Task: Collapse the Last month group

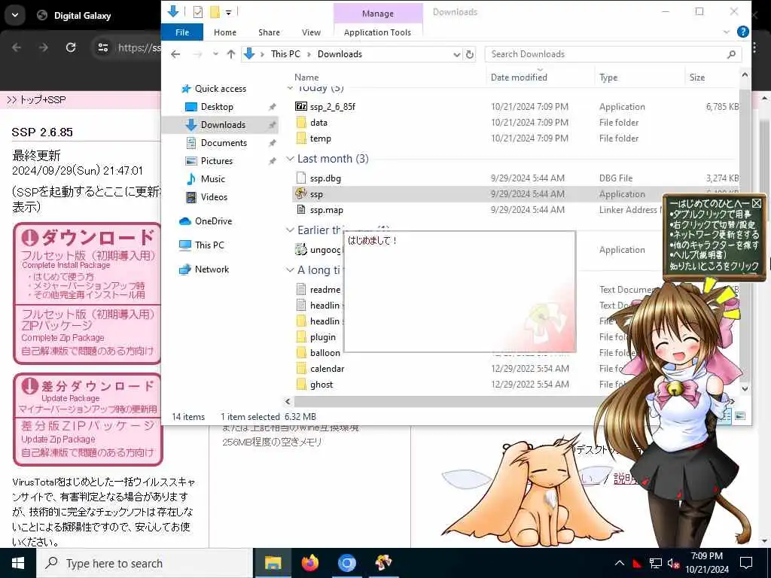Action: pos(290,159)
